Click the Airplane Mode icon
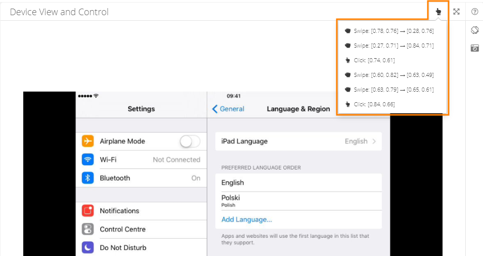Viewport: 483px width, 256px height. pyautogui.click(x=88, y=141)
